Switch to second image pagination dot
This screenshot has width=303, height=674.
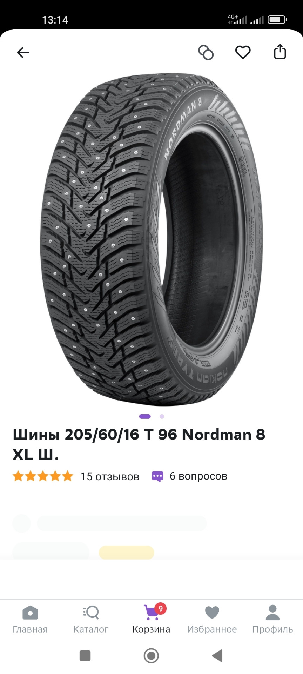pyautogui.click(x=162, y=416)
